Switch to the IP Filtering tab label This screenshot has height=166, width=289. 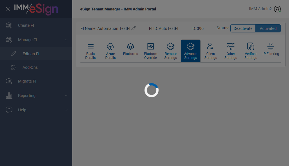[271, 54]
